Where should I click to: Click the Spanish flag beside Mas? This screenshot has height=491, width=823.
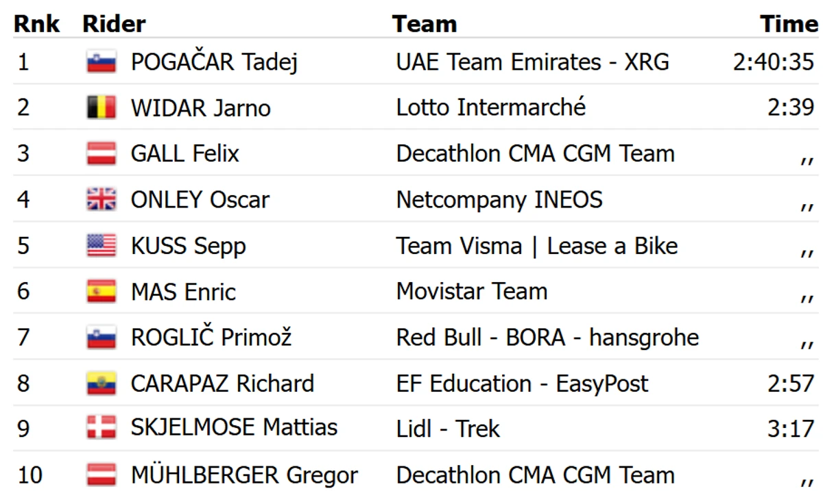(102, 291)
